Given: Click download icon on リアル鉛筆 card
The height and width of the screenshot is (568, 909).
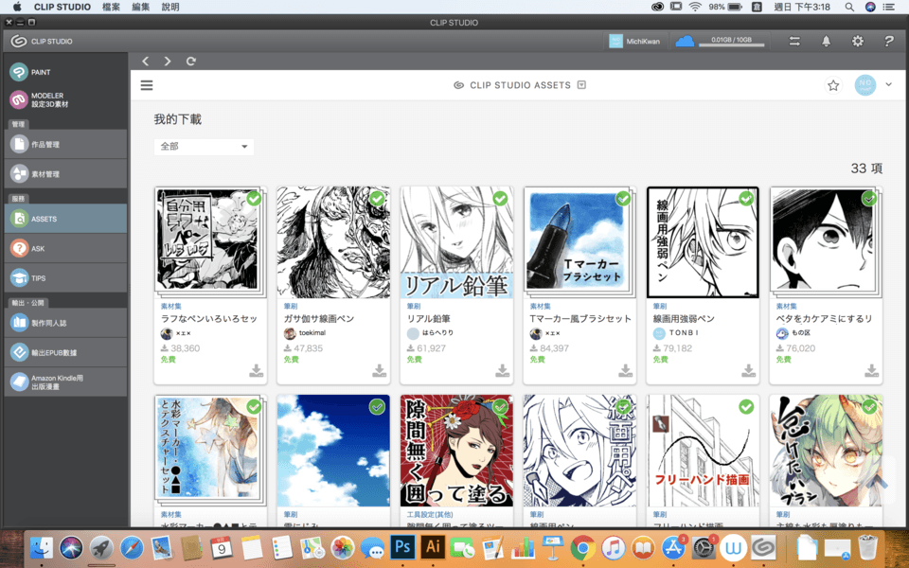Looking at the screenshot, I should pyautogui.click(x=502, y=370).
